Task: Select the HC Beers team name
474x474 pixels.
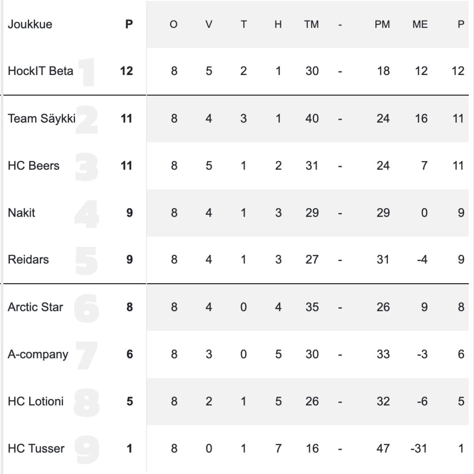Action: point(33,166)
